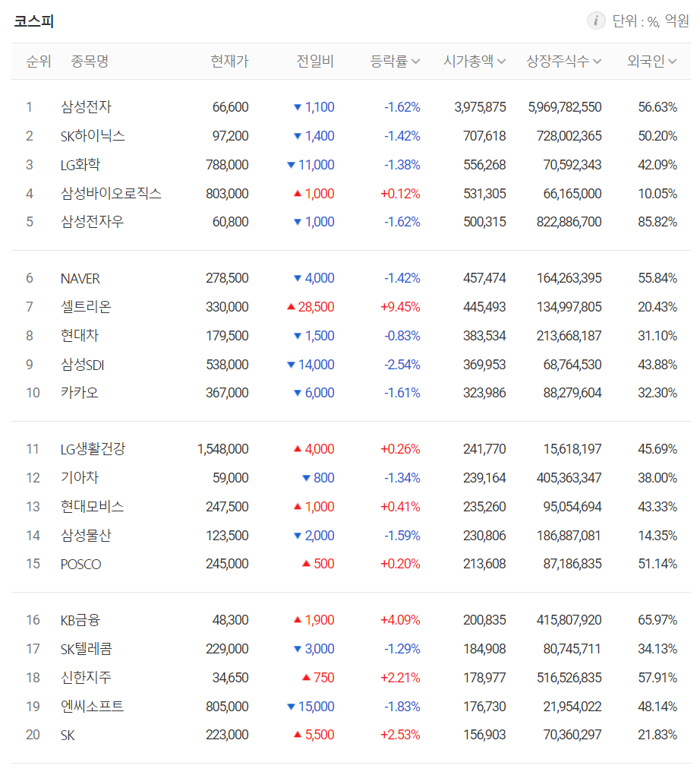Open the 기아차 stock link
Image resolution: width=700 pixels, height=772 pixels.
[x=80, y=478]
